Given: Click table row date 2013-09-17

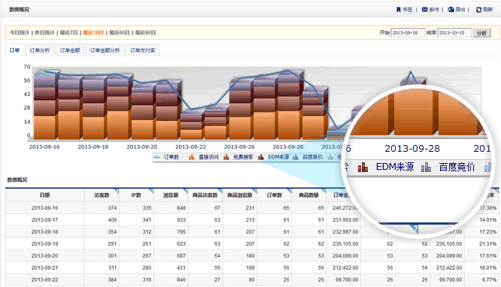Looking at the screenshot, I should coord(44,220).
